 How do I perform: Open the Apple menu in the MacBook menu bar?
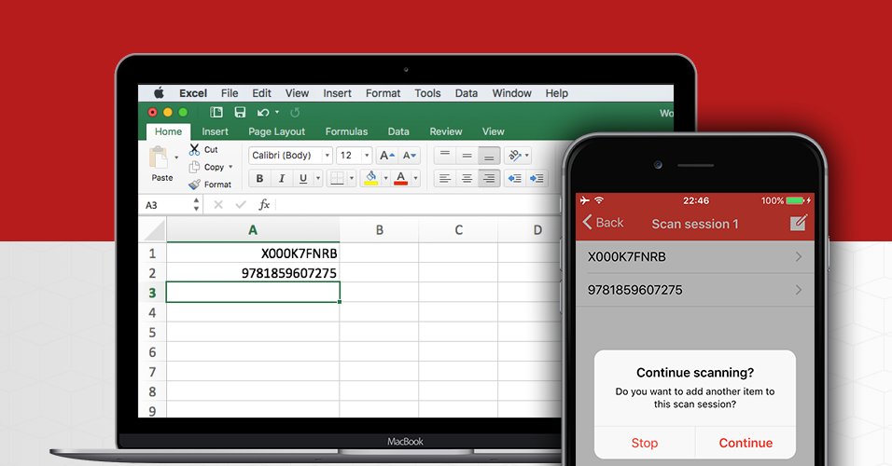(159, 92)
